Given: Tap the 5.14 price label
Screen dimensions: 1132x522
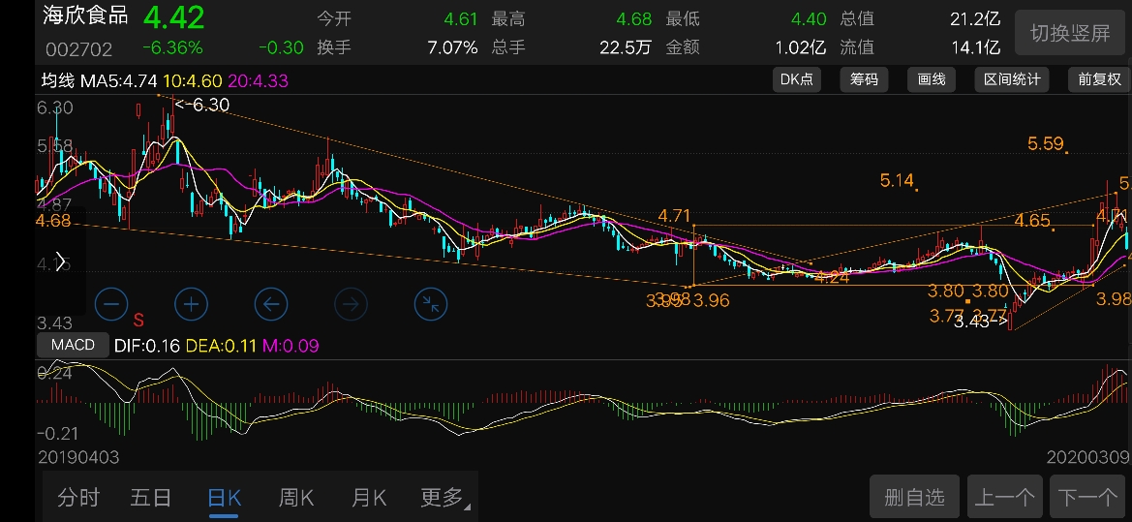Looking at the screenshot, I should point(898,180).
